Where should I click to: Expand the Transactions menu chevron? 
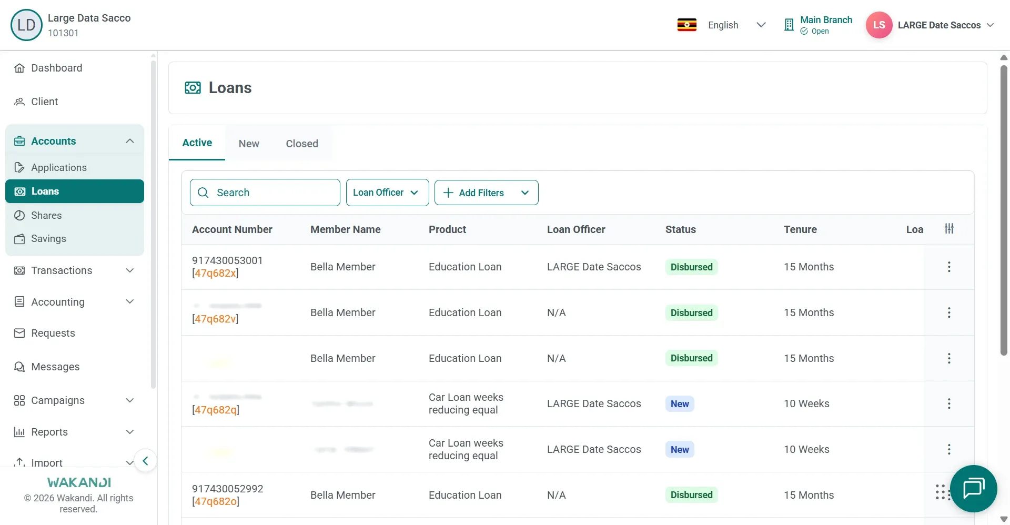click(x=130, y=270)
